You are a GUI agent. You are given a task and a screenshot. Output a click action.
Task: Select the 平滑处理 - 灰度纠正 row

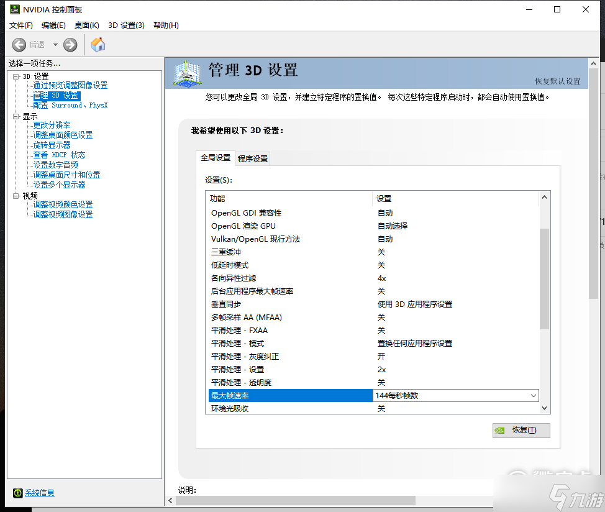coord(372,357)
